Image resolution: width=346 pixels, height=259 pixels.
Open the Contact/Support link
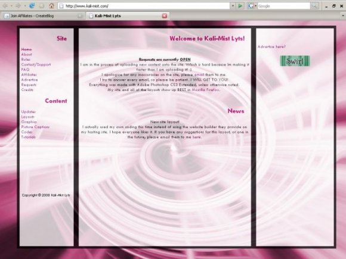pos(36,64)
